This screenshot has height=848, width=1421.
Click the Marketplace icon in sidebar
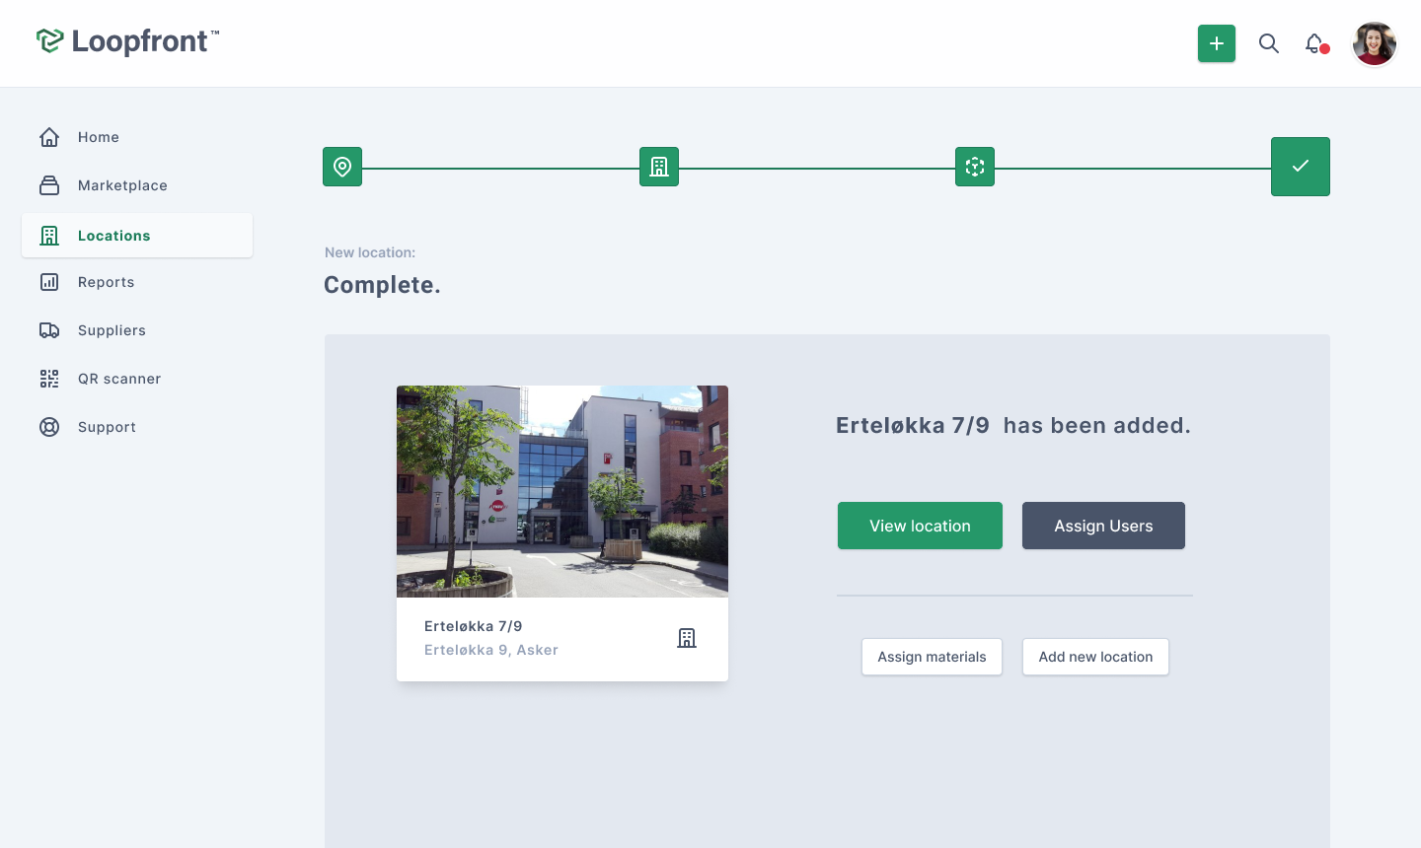(x=49, y=185)
